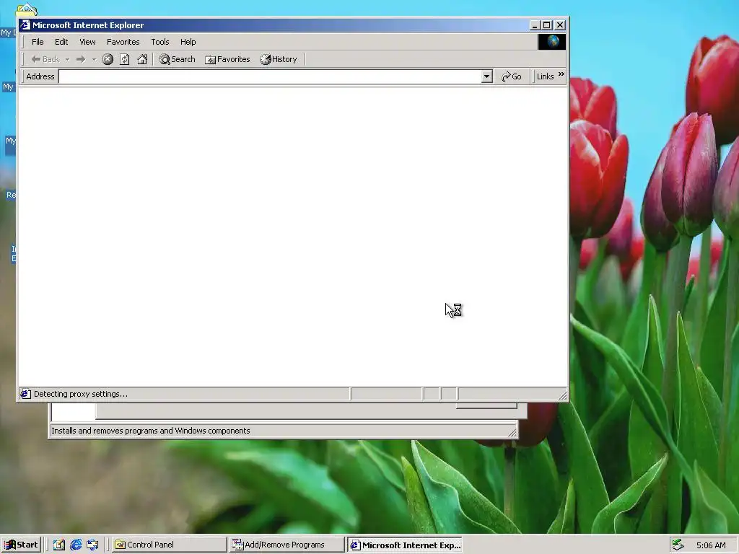Launch Show Desktop quick launch icon
The width and height of the screenshot is (739, 554).
click(59, 545)
